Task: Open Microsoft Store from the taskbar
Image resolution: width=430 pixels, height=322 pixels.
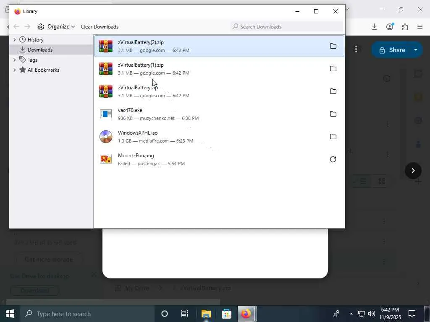Action: pyautogui.click(x=226, y=314)
